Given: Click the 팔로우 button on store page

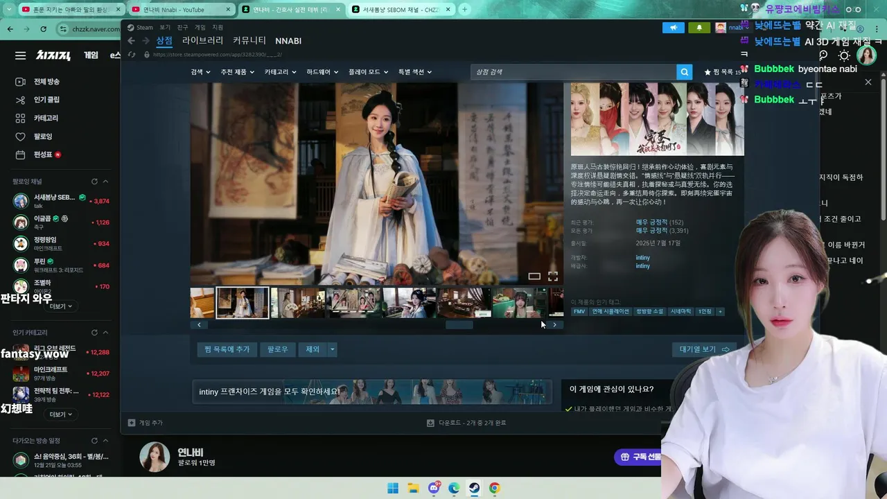Looking at the screenshot, I should 278,349.
